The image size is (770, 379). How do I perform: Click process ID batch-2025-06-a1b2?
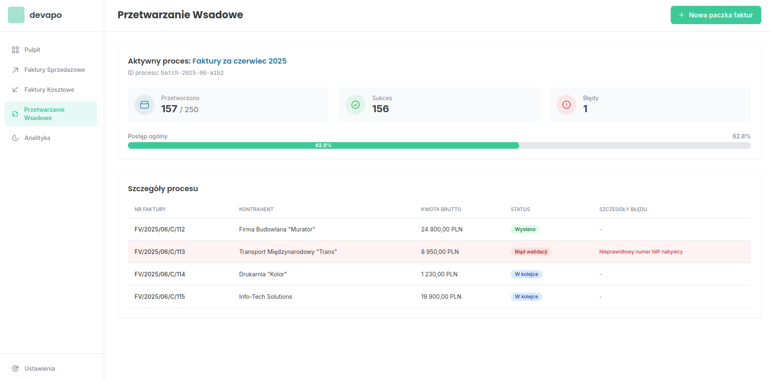[192, 73]
